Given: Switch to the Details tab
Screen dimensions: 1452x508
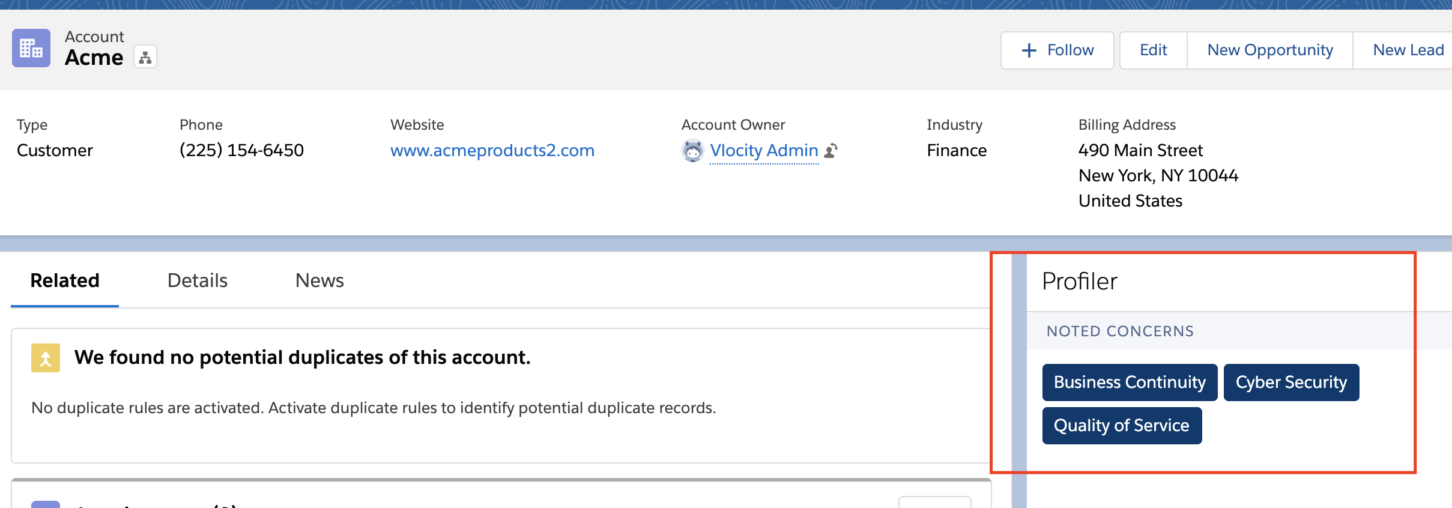Looking at the screenshot, I should coord(198,280).
